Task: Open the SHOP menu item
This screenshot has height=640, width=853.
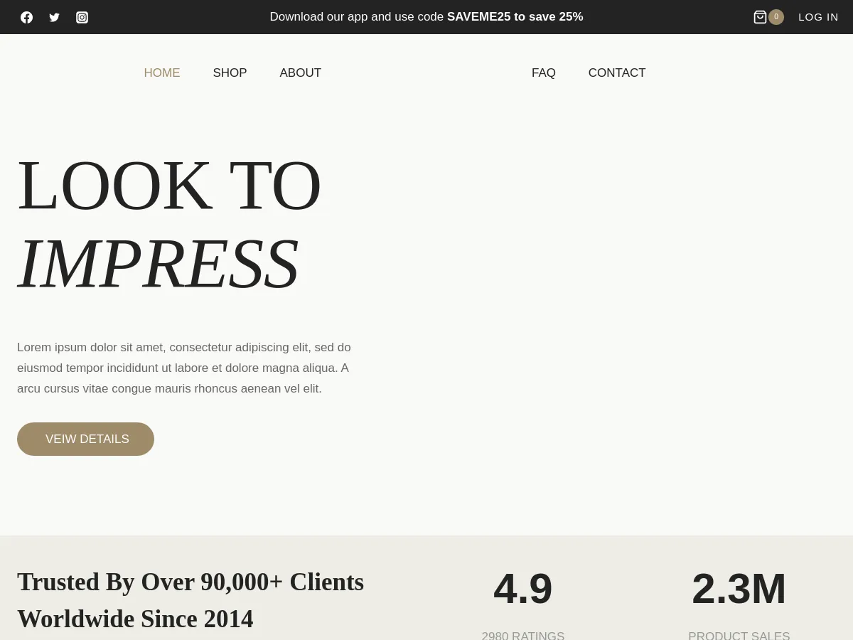Action: click(230, 73)
